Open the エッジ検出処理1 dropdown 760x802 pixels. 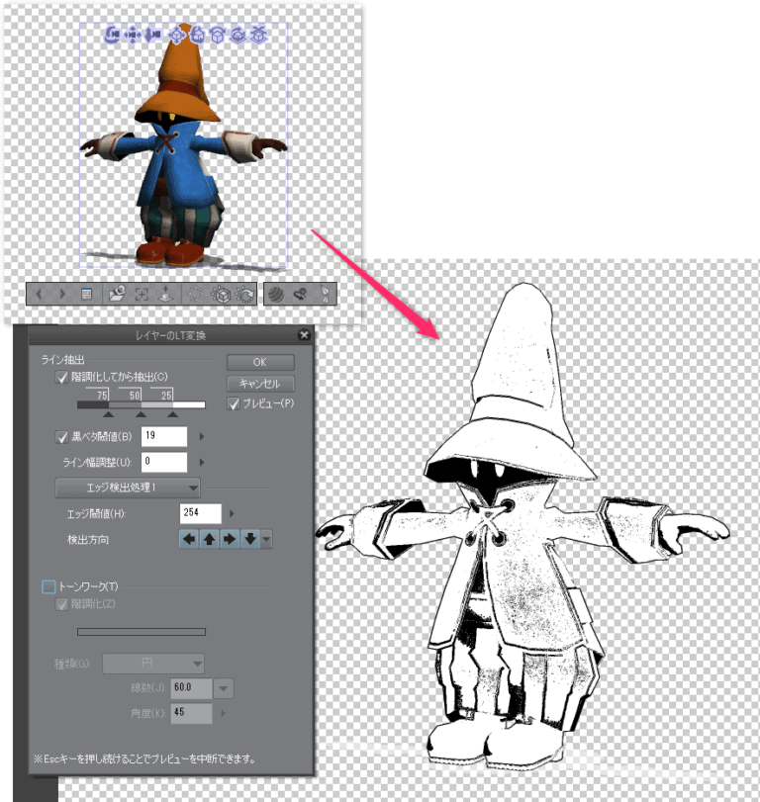[x=128, y=488]
